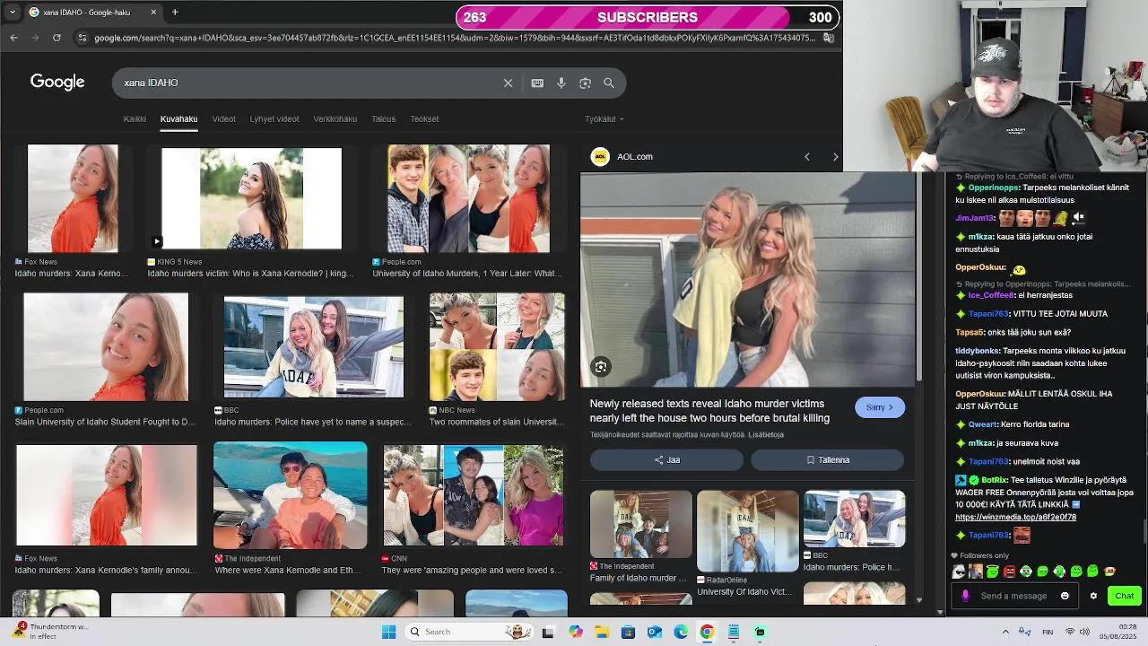Open the winzmedia.com link in chat
Screen dimensions: 1148x646
[x=1015, y=517]
